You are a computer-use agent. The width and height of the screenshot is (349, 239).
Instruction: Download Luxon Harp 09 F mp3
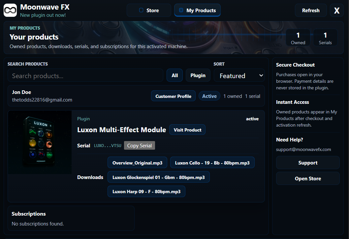click(146, 192)
